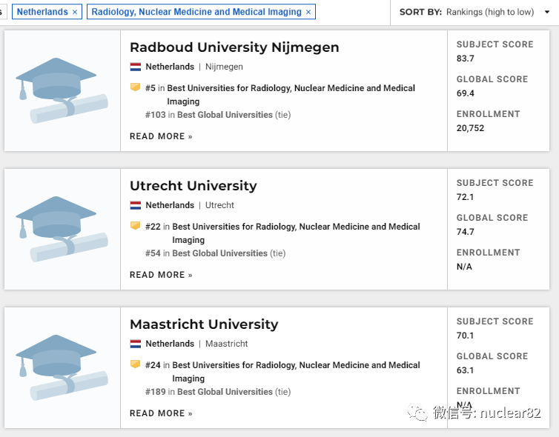Click the Netherlands flag icon for Utrecht
Viewport: 559px width, 437px height.
coord(136,205)
